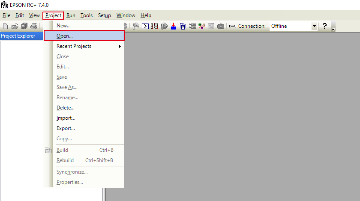Choose Save in Project menu

pyautogui.click(x=84, y=77)
